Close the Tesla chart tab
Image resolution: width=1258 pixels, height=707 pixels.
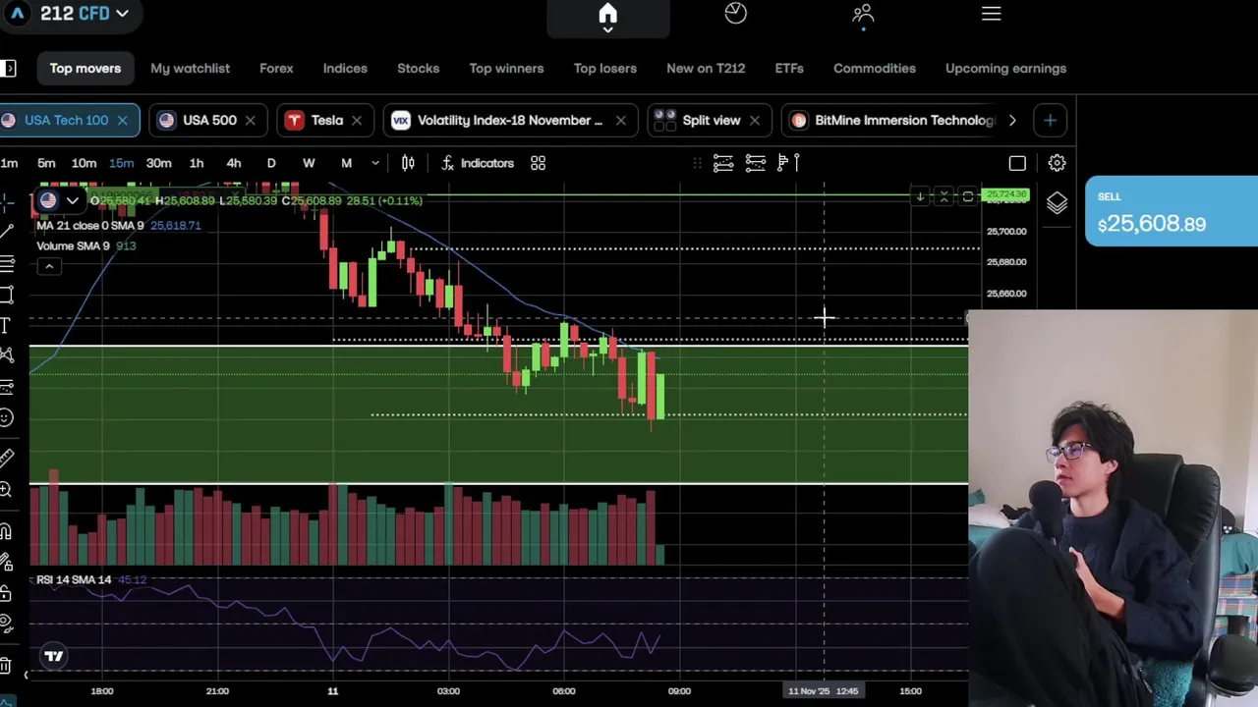(356, 120)
